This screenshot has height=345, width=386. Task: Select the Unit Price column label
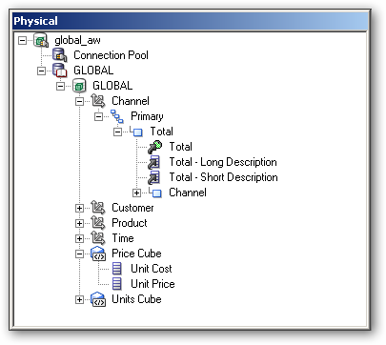click(x=152, y=284)
